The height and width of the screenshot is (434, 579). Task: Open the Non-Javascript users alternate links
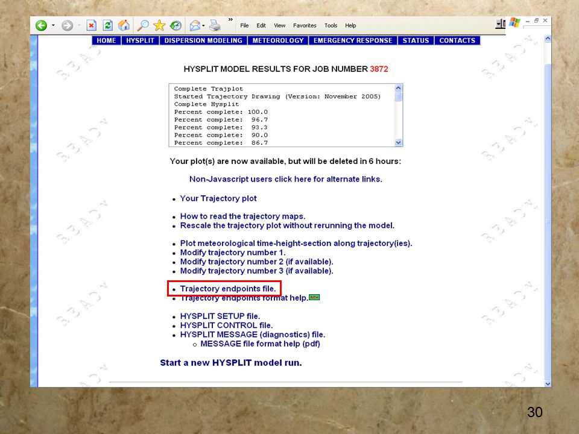point(285,179)
